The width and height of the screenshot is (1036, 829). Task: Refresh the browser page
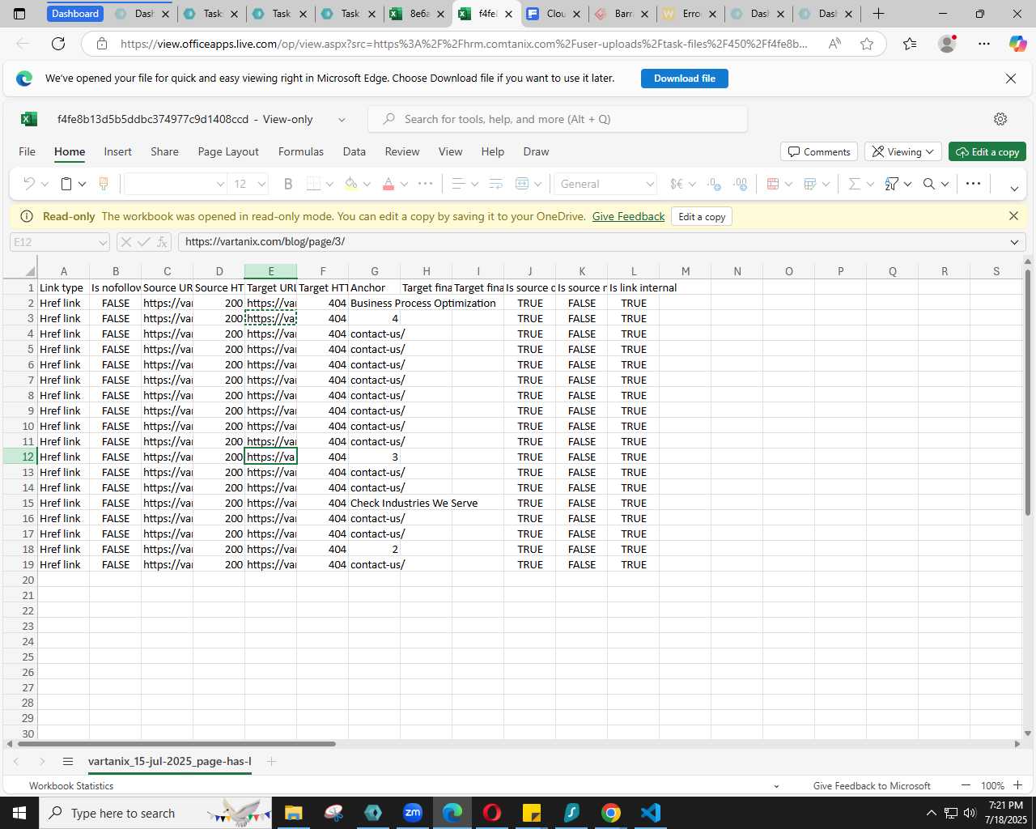[x=58, y=44]
